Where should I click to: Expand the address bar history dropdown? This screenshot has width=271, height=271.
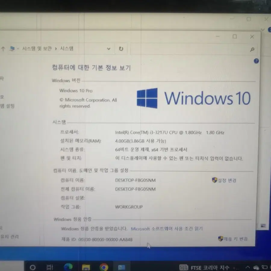109,49
